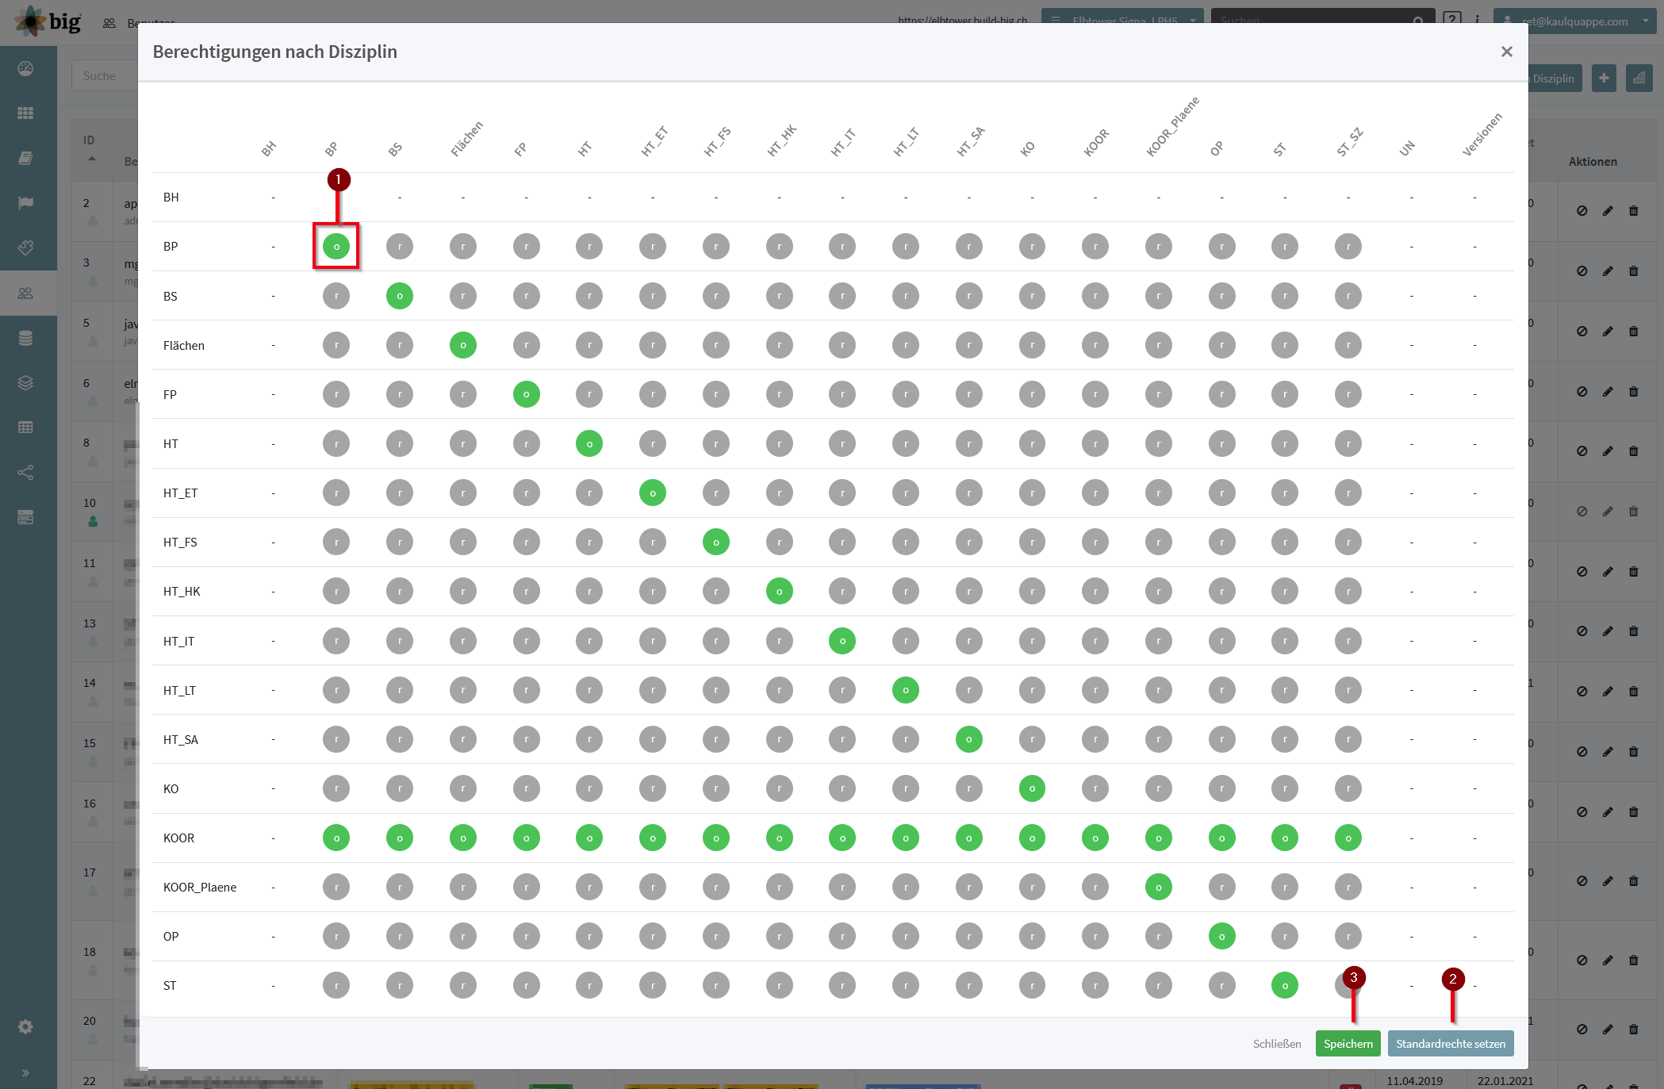Open the table icon in sidebar
1664x1089 pixels.
tap(25, 428)
